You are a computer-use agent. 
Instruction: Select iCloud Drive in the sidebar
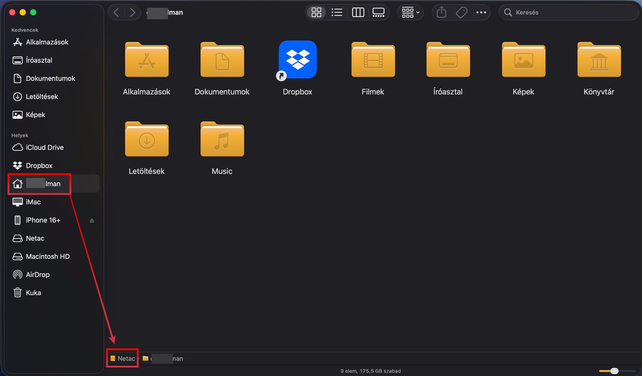pyautogui.click(x=44, y=147)
